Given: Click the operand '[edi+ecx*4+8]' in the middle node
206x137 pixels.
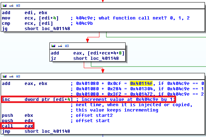Looking at the screenshot, I should coord(106,53).
